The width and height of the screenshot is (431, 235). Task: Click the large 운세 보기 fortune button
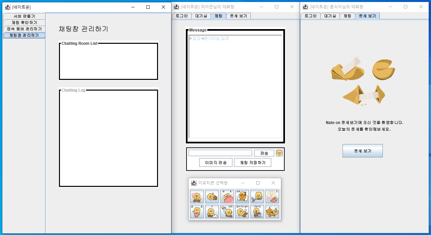pos(362,151)
